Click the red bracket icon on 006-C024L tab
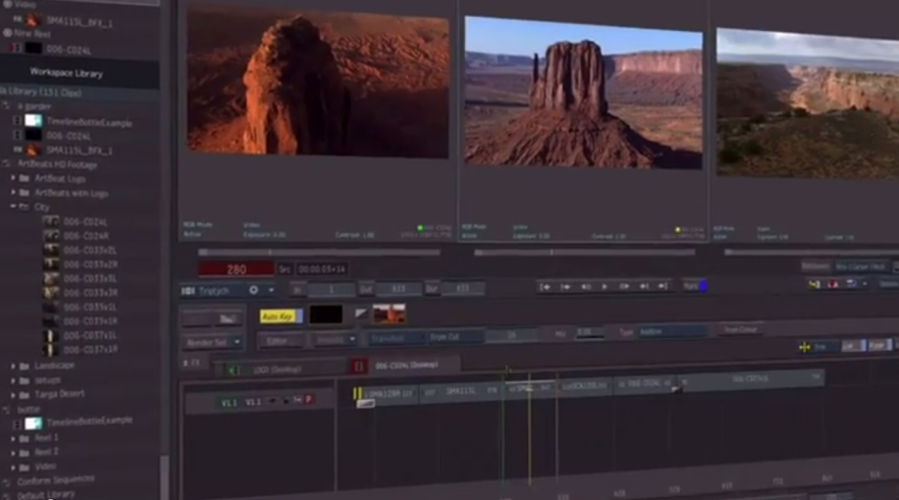 pos(359,366)
